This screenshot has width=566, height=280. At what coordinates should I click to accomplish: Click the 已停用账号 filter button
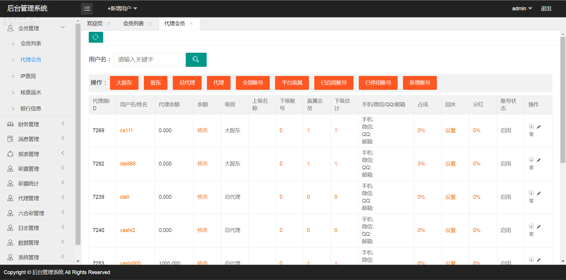(x=378, y=83)
